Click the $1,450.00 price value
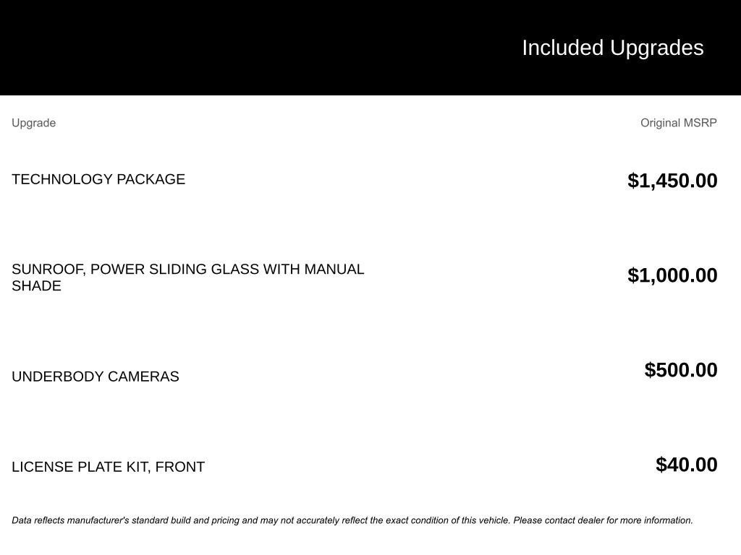This screenshot has height=555, width=741. pos(672,181)
